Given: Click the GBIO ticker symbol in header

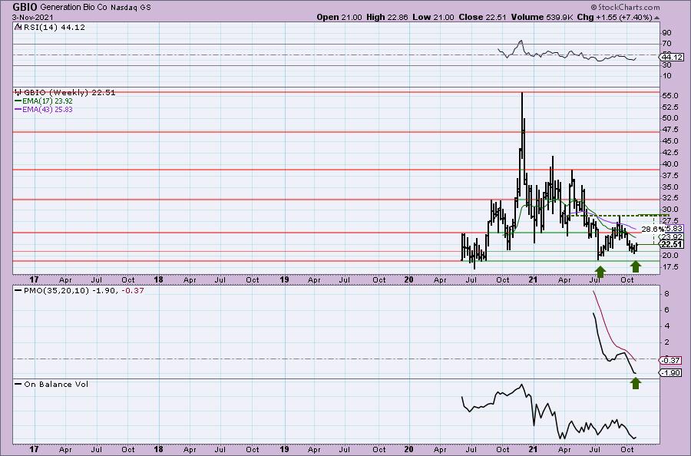Looking at the screenshot, I should [x=25, y=7].
